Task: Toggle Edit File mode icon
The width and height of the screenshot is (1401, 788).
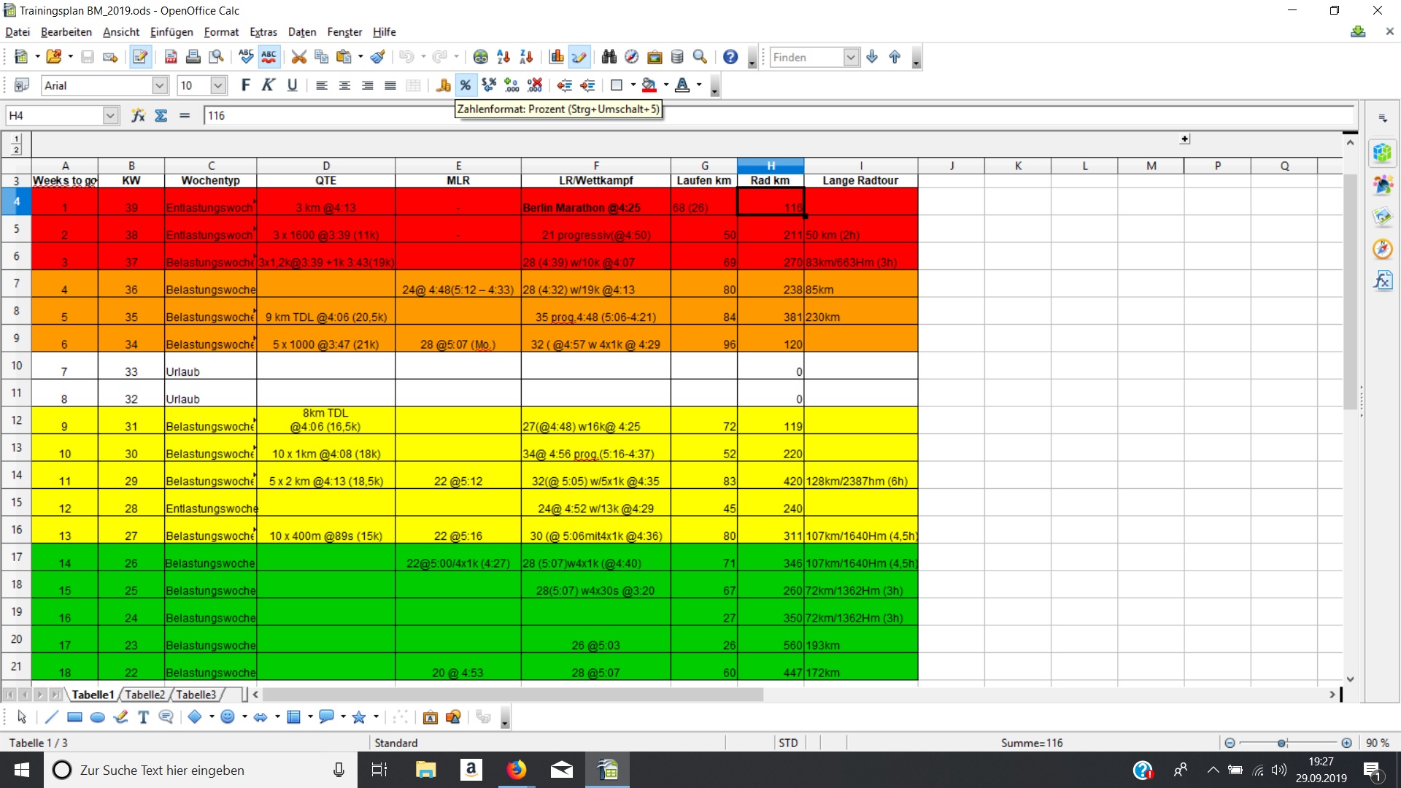Action: pyautogui.click(x=140, y=57)
